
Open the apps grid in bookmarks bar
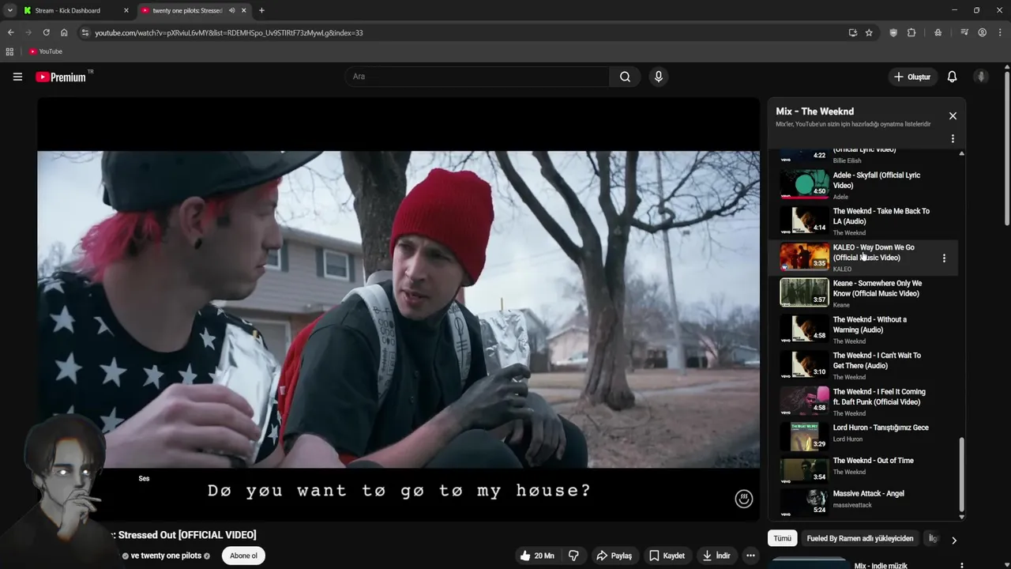pos(9,51)
